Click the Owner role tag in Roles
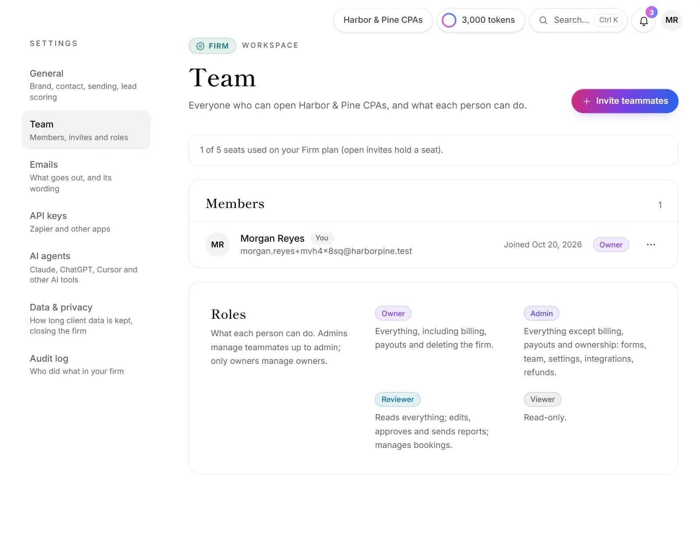 [x=393, y=314]
